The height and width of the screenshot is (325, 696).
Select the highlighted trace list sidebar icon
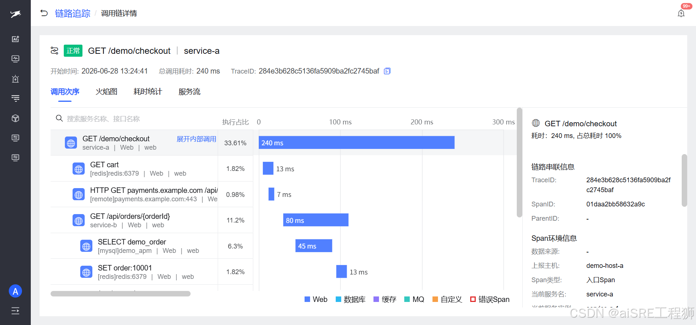[x=15, y=98]
